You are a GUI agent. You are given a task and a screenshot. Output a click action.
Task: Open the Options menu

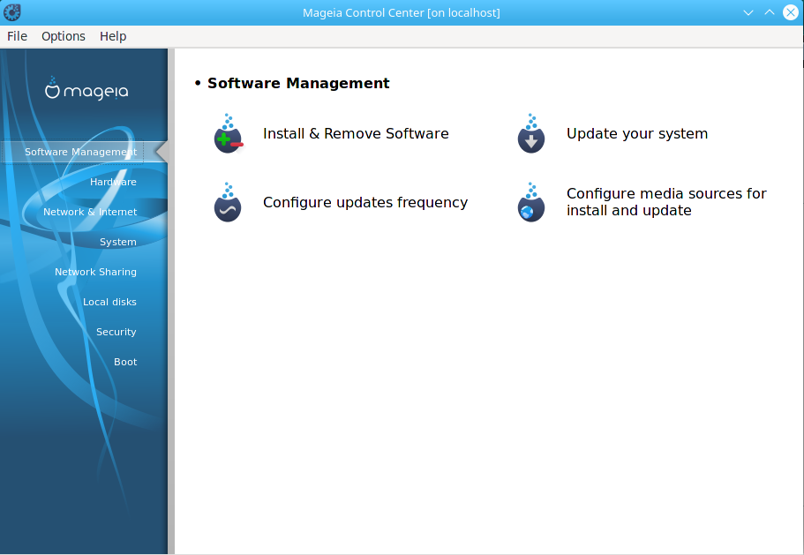tap(63, 36)
